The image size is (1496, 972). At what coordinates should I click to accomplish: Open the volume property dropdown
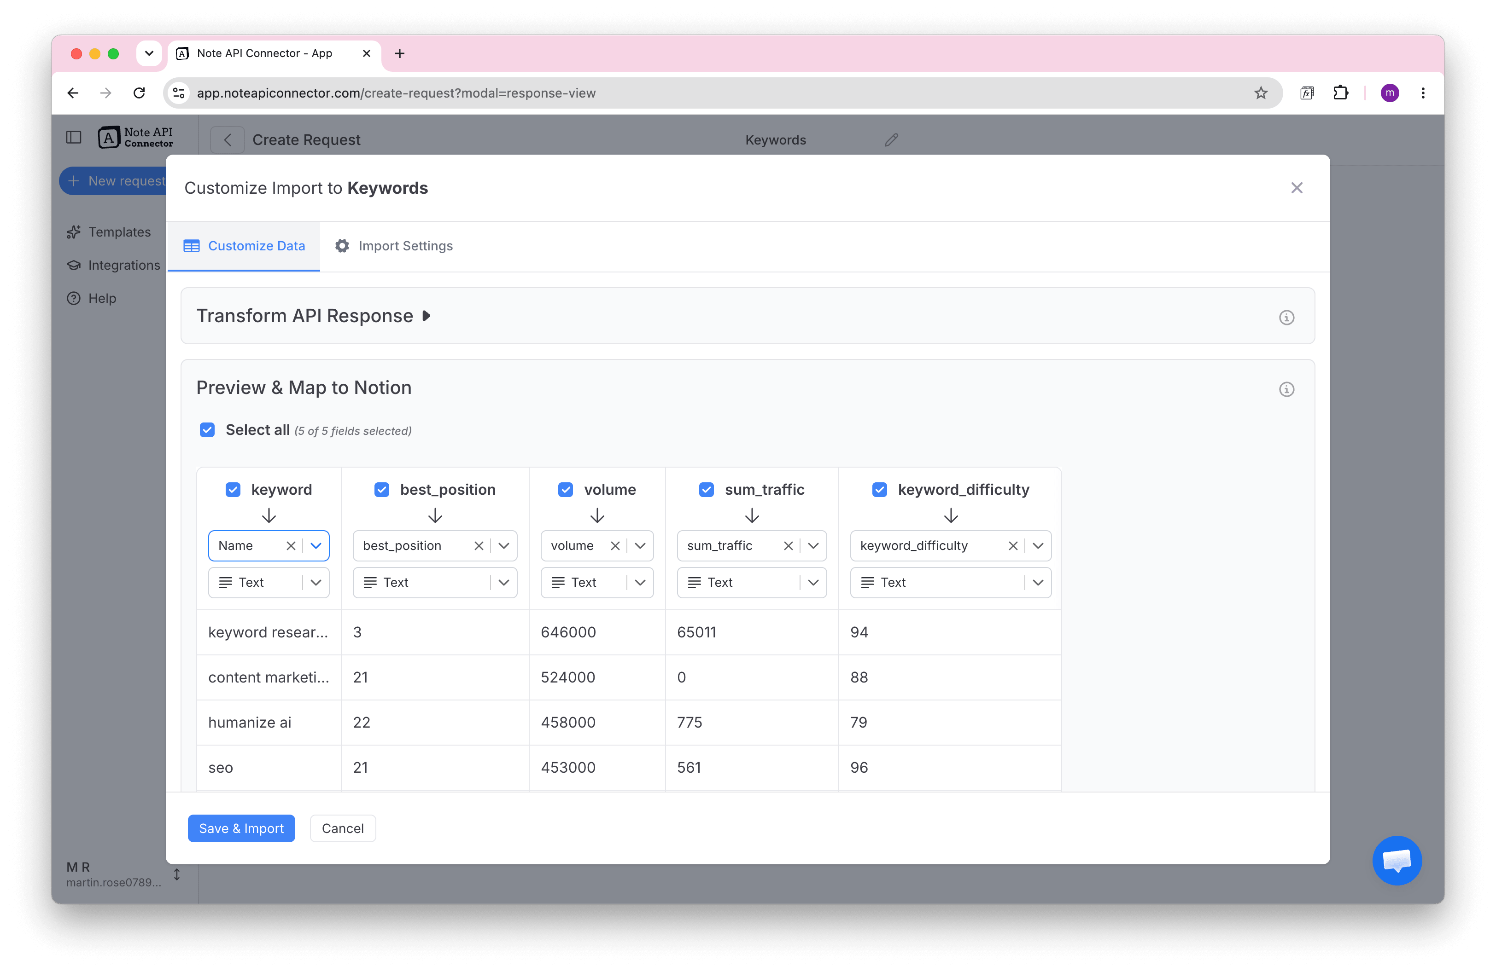(x=640, y=546)
